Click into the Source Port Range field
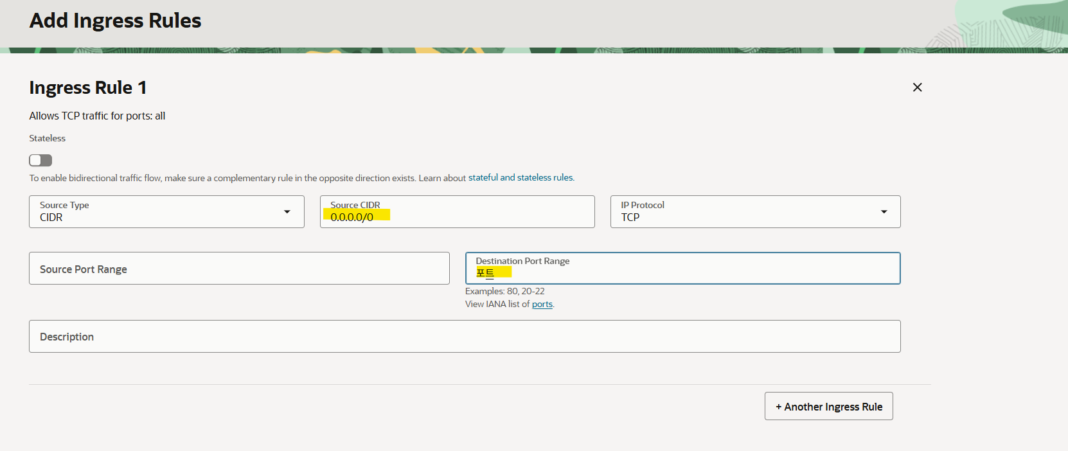1068x451 pixels. (x=238, y=269)
